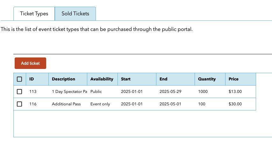Switch to the Ticket Types tab
Screen dimensions: 272x143
(34, 14)
